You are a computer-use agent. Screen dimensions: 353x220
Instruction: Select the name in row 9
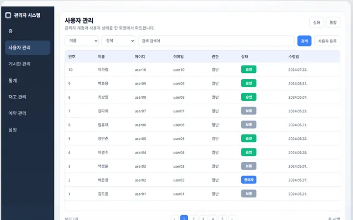click(103, 83)
